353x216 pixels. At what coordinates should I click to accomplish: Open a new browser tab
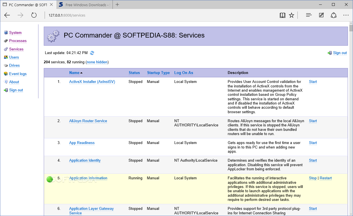point(117,4)
